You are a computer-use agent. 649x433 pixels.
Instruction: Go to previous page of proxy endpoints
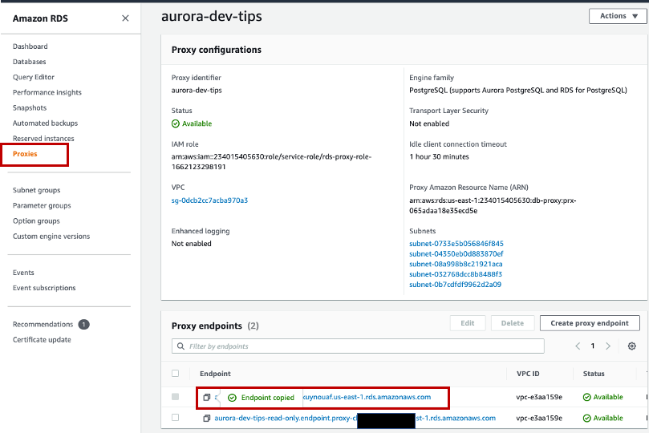click(578, 346)
